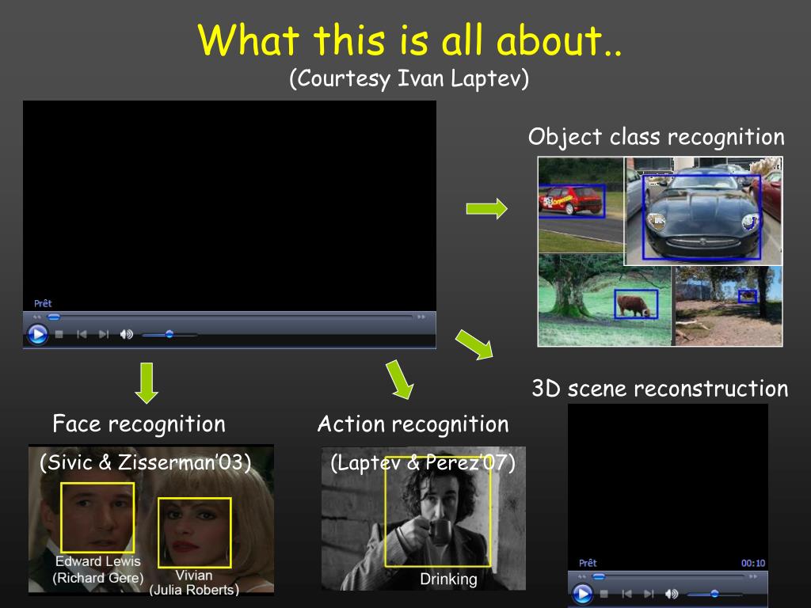
Task: Click the large black main video area
Action: (230, 206)
